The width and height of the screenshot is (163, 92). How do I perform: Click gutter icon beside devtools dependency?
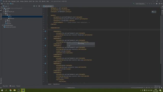point(45,46)
